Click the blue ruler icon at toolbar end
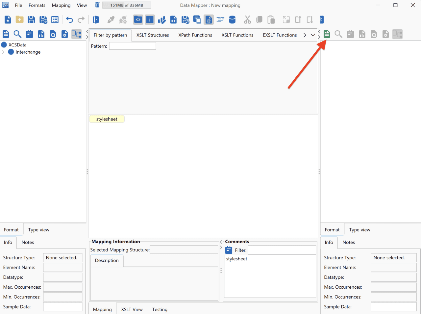Image resolution: width=421 pixels, height=314 pixels. tap(322, 20)
